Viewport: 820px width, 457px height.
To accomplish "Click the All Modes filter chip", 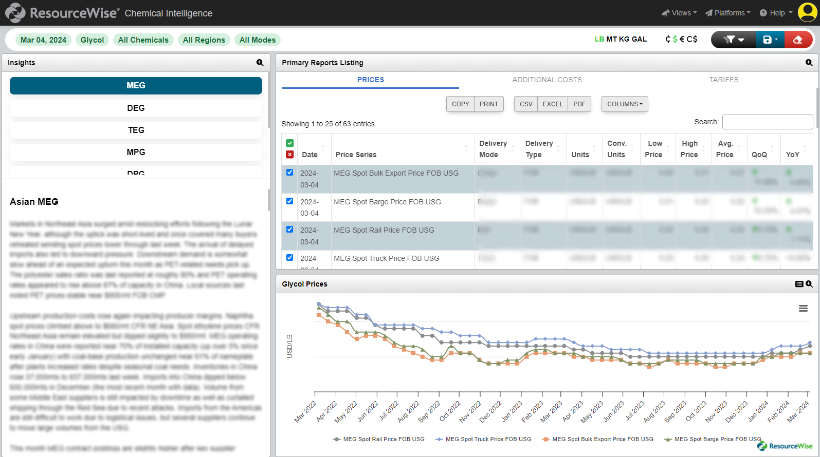I will 258,40.
